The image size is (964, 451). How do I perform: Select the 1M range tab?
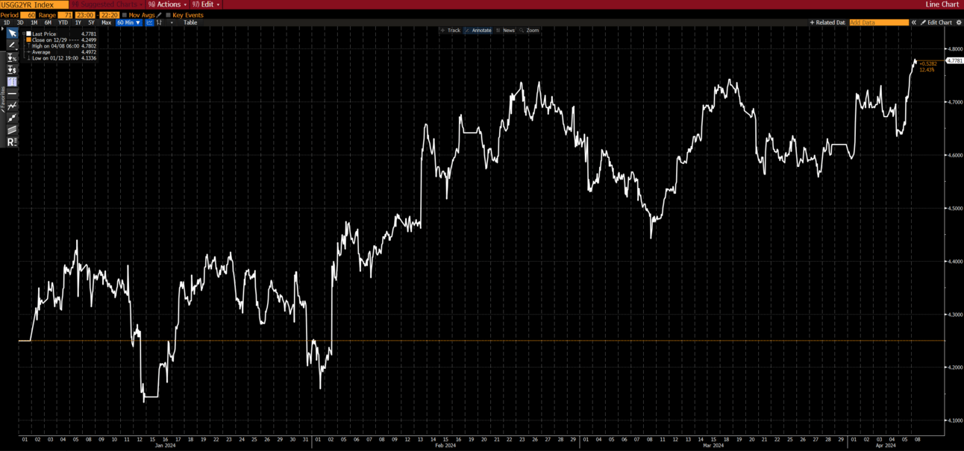34,22
